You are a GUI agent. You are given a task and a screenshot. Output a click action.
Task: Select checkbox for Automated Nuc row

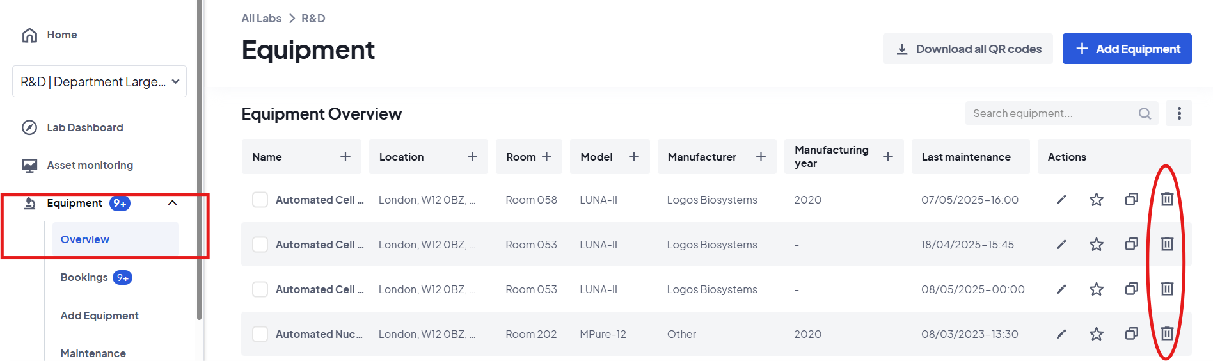260,334
